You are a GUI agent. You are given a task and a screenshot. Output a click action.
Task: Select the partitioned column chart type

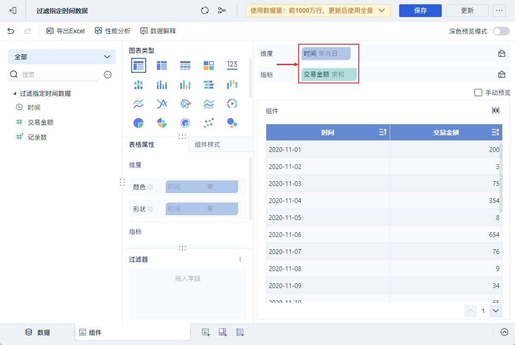click(138, 84)
